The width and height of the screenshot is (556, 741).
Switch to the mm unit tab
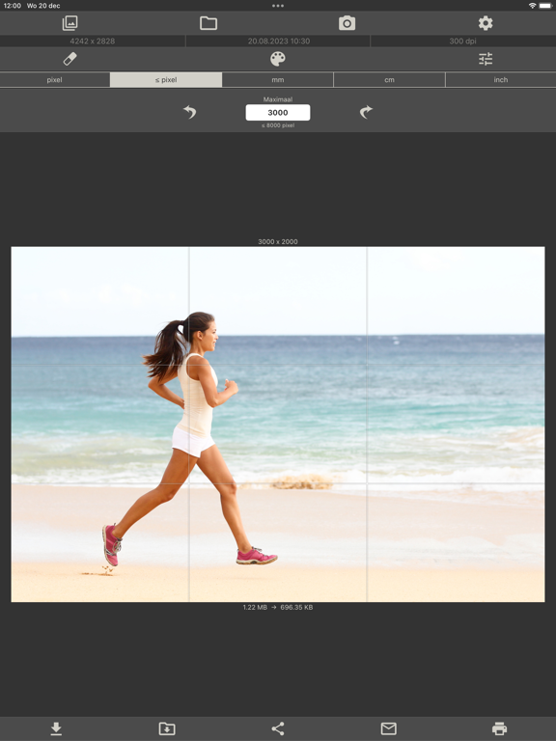point(278,80)
